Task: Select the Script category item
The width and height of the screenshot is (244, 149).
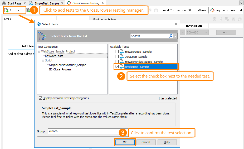Action: (x=48, y=60)
